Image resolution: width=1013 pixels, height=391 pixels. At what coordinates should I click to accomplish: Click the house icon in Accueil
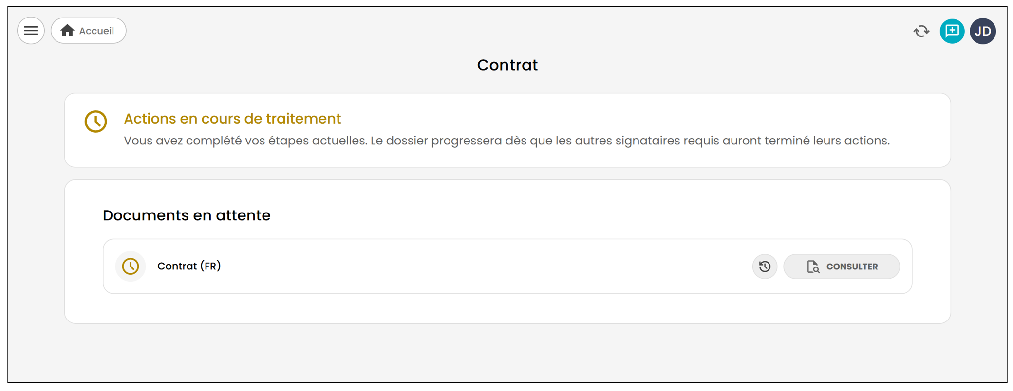point(67,31)
